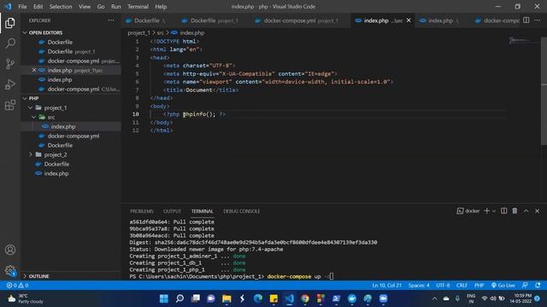The width and height of the screenshot is (547, 307).
Task: Click the editor vertical scrollbar
Action: 544,90
